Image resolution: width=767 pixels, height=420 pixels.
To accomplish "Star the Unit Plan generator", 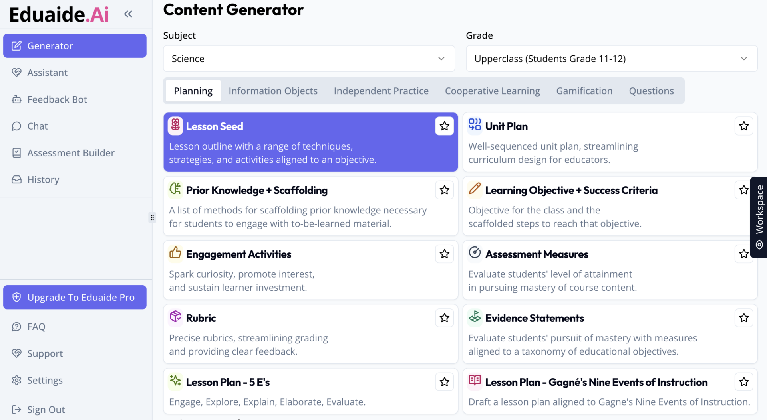I will (743, 126).
